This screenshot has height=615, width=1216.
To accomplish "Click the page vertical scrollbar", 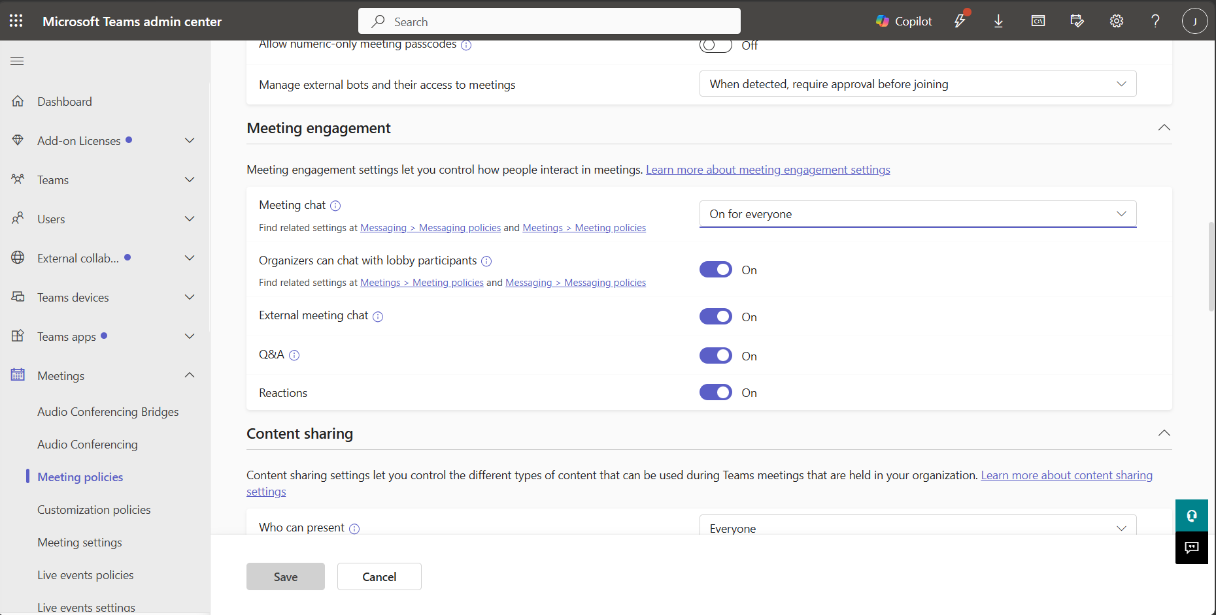I will 1211,266.
